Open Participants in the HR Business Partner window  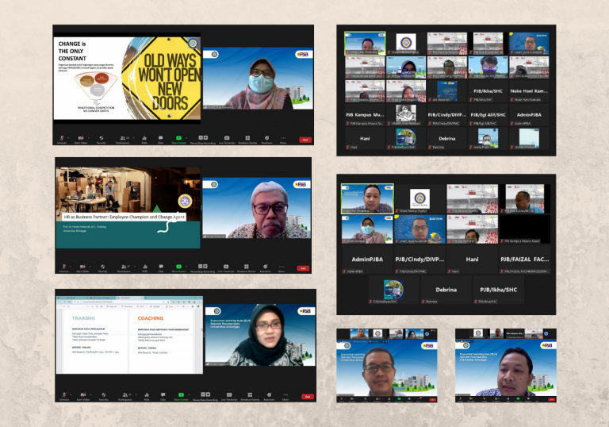pos(124,268)
